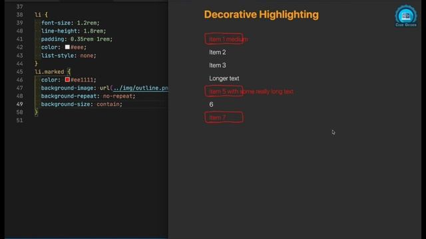Select 'Item 5 with some really long text'
This screenshot has height=239, width=426.
252,92
